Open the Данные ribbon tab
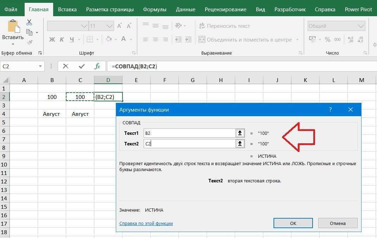This screenshot has width=377, height=238. (186, 10)
